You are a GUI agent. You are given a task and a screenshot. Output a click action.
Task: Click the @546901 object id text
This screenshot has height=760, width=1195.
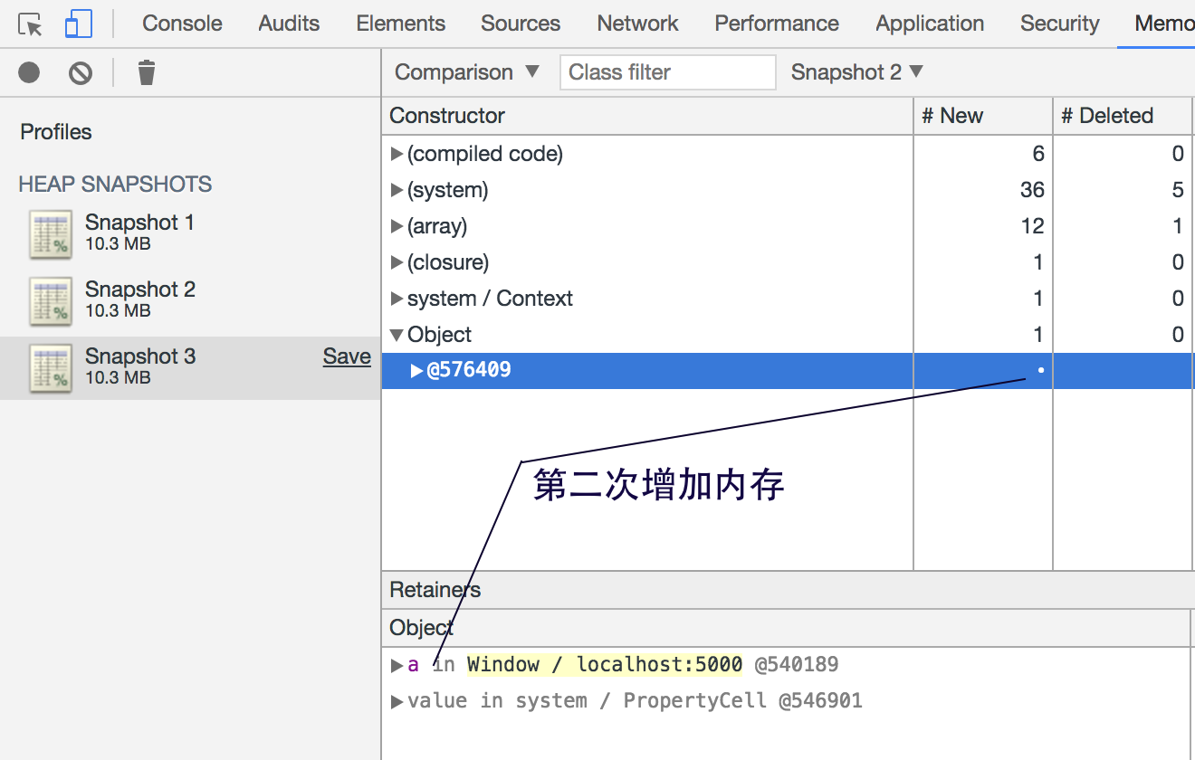click(820, 701)
